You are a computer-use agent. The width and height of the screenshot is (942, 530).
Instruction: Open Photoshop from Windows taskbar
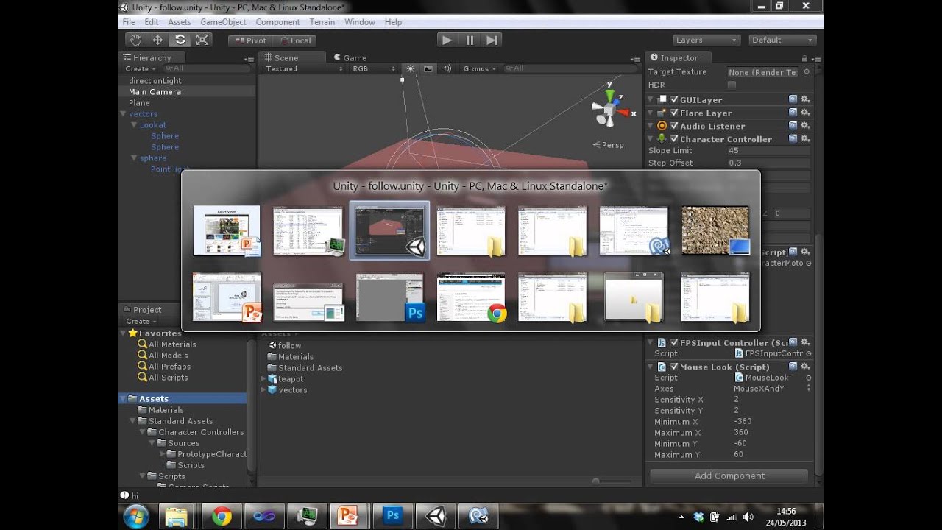coord(392,516)
